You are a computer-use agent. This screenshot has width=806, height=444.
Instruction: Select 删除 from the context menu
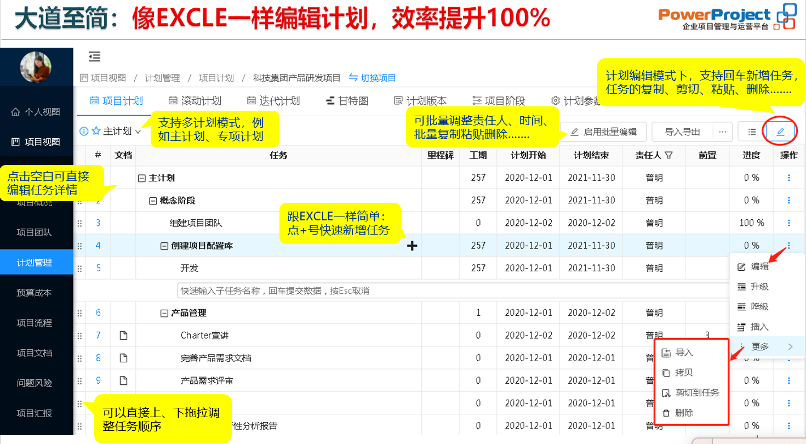tap(684, 413)
